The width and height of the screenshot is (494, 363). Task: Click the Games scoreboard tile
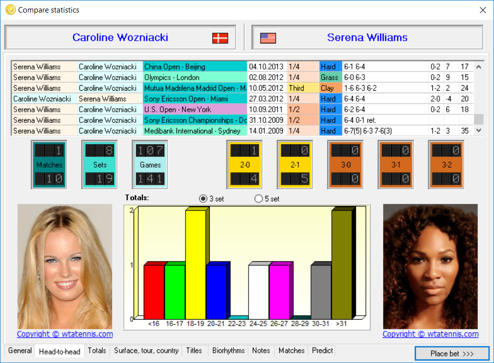(x=150, y=165)
